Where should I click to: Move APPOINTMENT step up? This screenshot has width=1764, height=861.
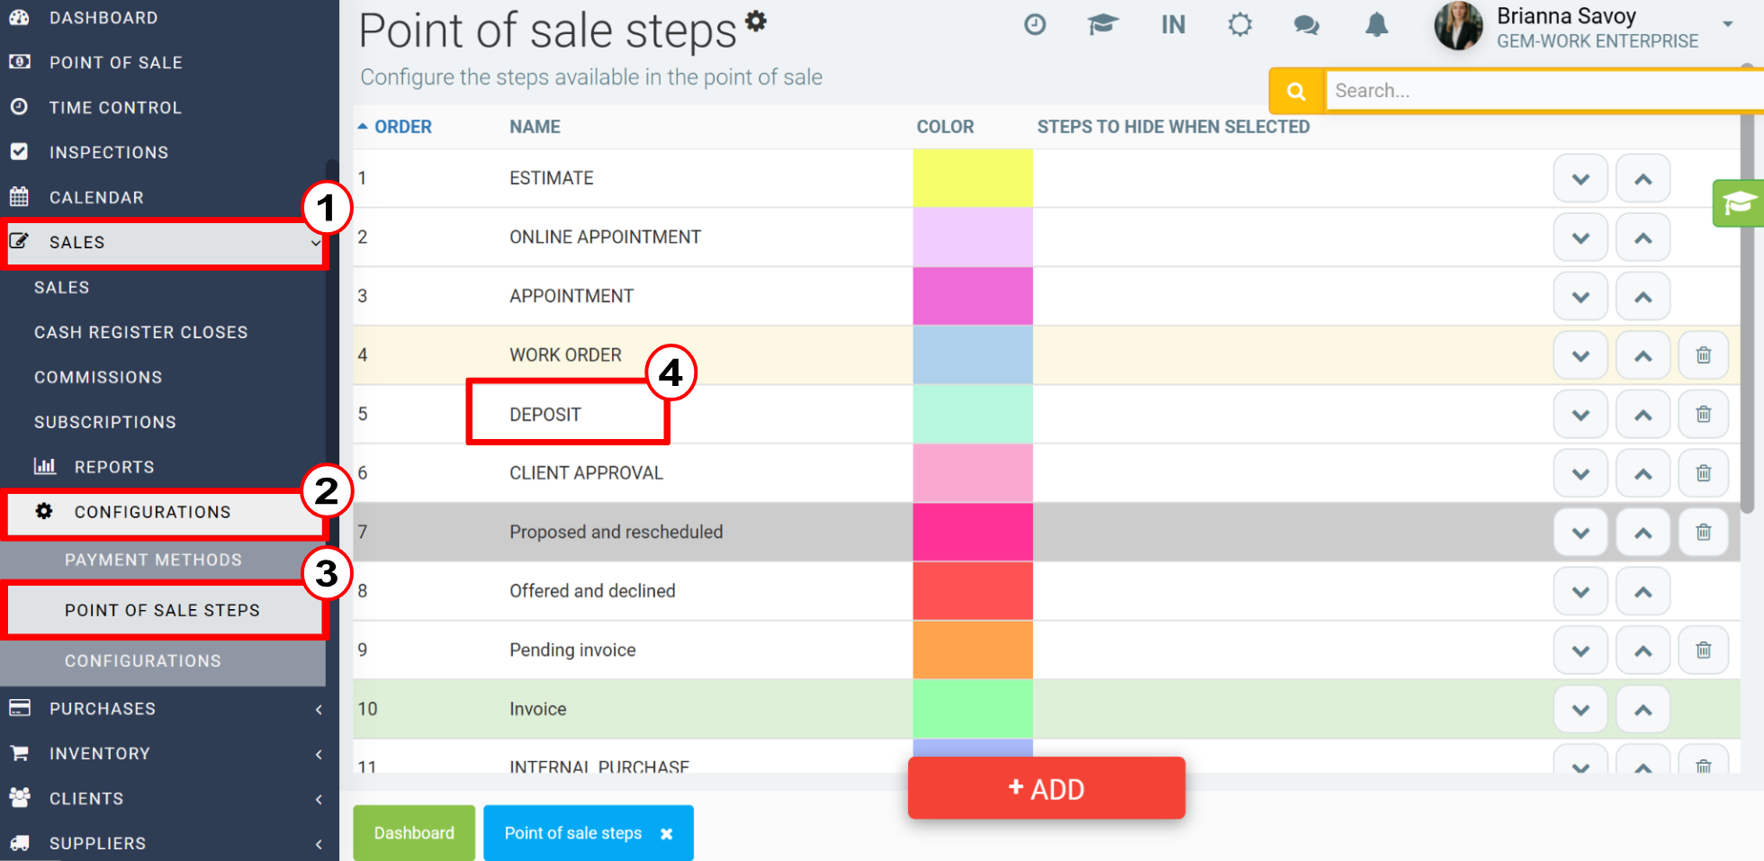click(x=1643, y=297)
